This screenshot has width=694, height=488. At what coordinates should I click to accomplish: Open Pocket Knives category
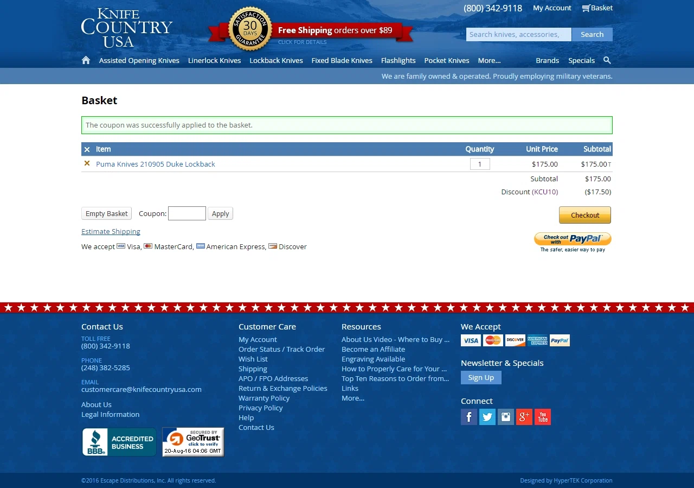click(x=447, y=60)
